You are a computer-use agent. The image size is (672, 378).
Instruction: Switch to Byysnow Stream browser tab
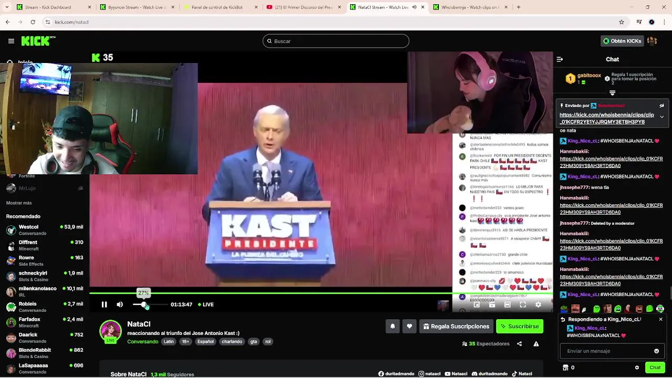tap(138, 7)
